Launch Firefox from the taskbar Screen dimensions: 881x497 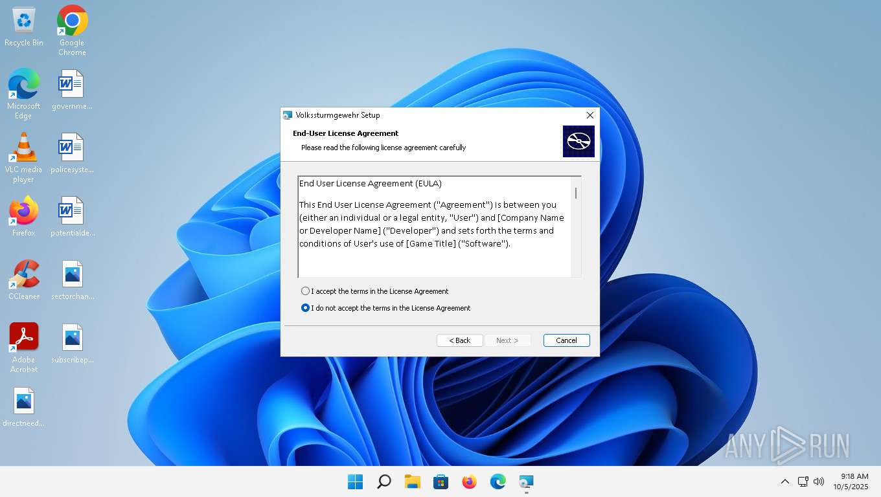[x=469, y=481]
